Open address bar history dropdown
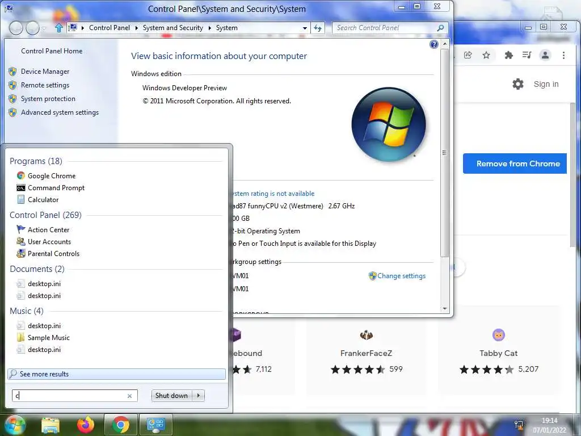The image size is (581, 436). coord(305,28)
